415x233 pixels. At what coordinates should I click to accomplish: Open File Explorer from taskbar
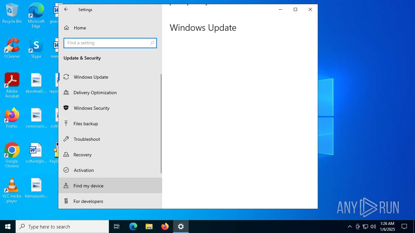pyautogui.click(x=149, y=227)
